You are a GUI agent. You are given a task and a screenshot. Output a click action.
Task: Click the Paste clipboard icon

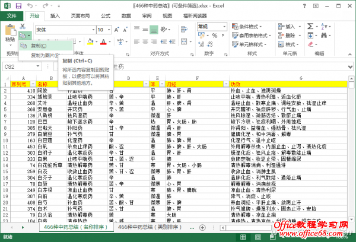9,30
